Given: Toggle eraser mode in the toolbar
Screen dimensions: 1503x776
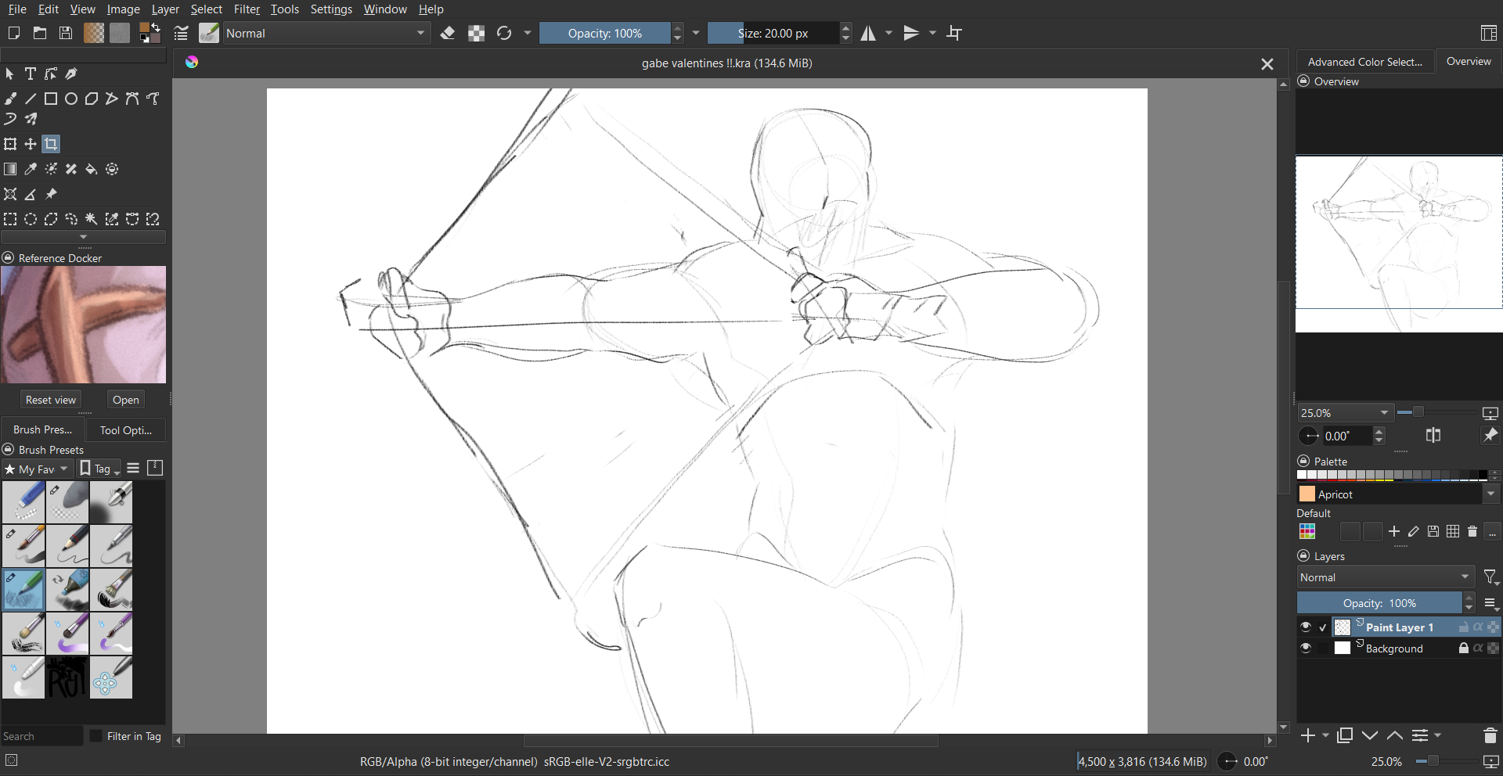Looking at the screenshot, I should pos(448,33).
